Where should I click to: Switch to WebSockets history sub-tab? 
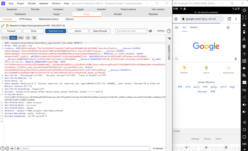(x=49, y=19)
